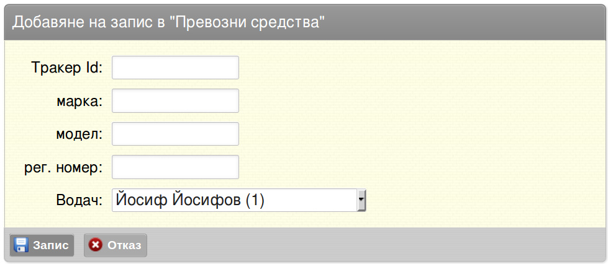The image size is (608, 264).
Task: Select the Йосиф Йосифов (1) combo box
Action: [x=239, y=200]
